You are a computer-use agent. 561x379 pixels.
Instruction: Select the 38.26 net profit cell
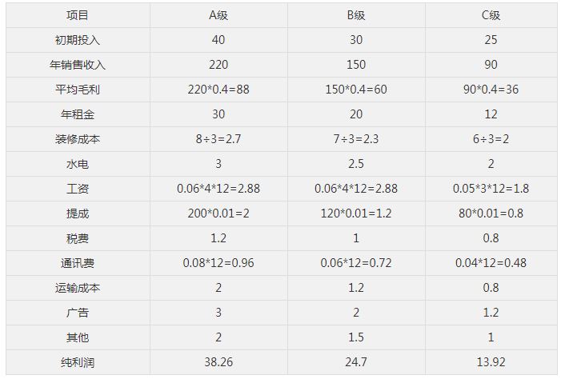pos(218,362)
